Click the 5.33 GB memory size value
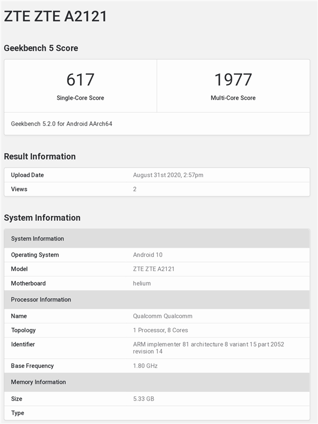The image size is (318, 424). coord(144,399)
